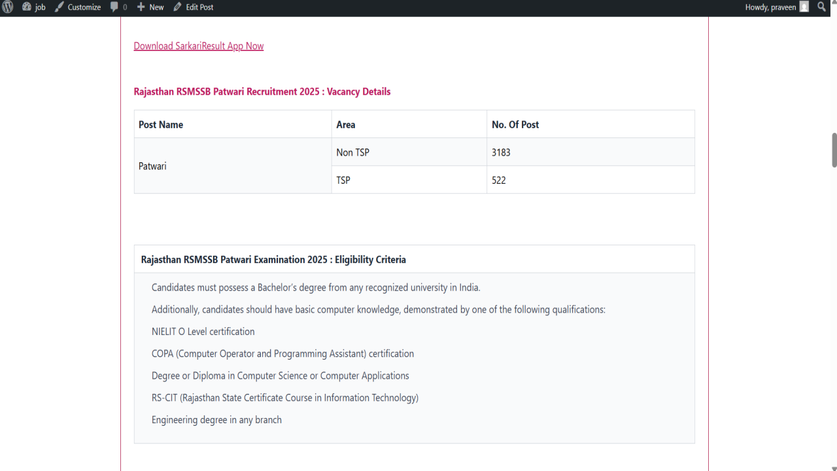Image resolution: width=837 pixels, height=471 pixels.
Task: Click the Eligibility Criteria section heading
Action: pos(273,260)
